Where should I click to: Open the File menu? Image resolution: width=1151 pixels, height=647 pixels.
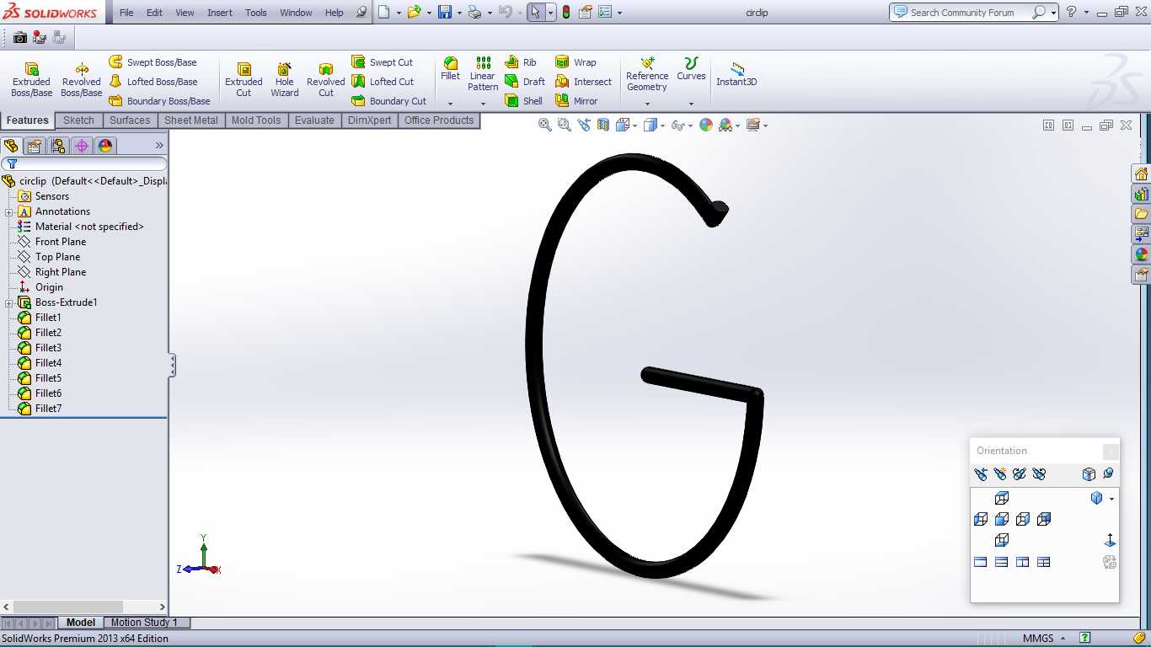point(126,13)
